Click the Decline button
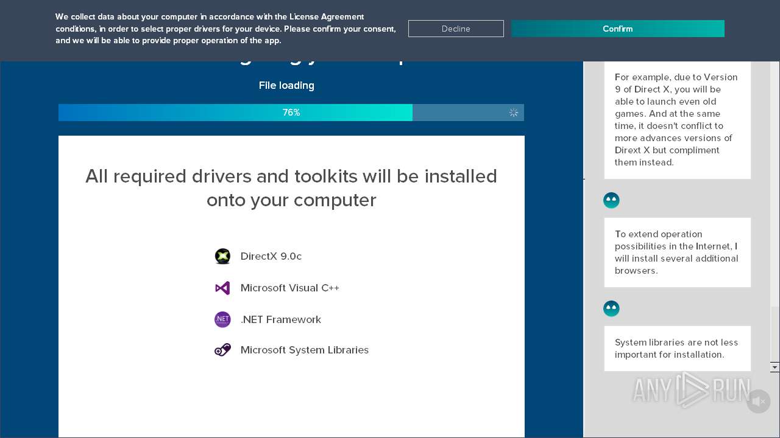 [x=456, y=29]
